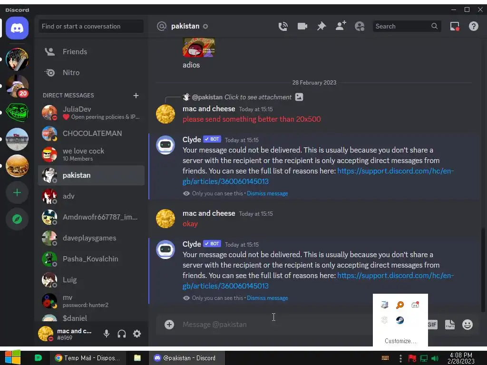Open Discord home direct messages button

click(x=17, y=28)
